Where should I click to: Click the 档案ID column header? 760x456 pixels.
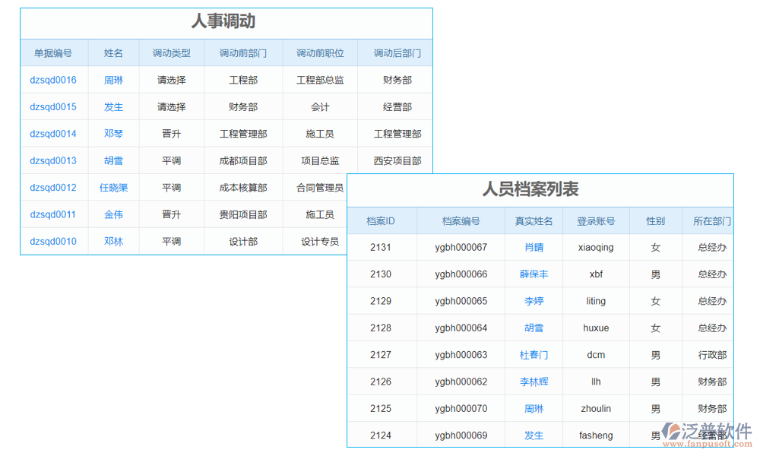382,220
